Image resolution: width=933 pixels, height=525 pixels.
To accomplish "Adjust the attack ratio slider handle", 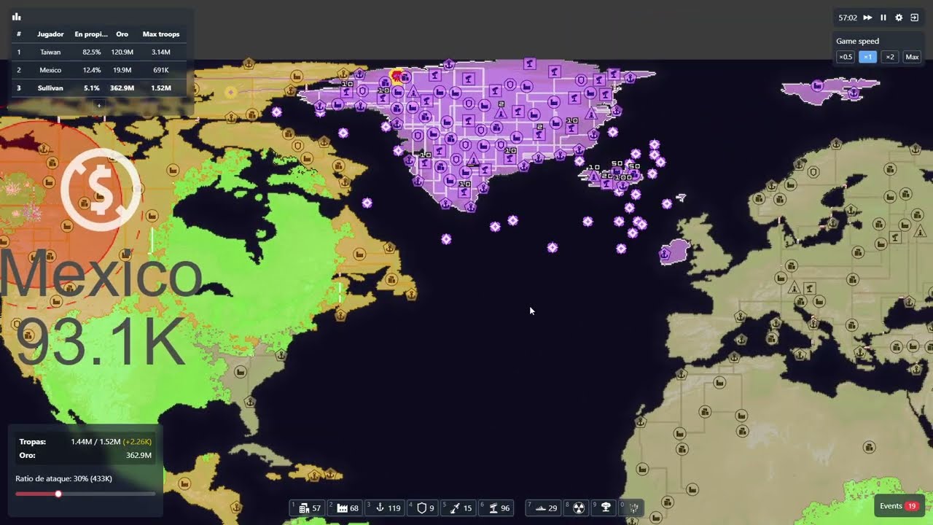I will 58,494.
